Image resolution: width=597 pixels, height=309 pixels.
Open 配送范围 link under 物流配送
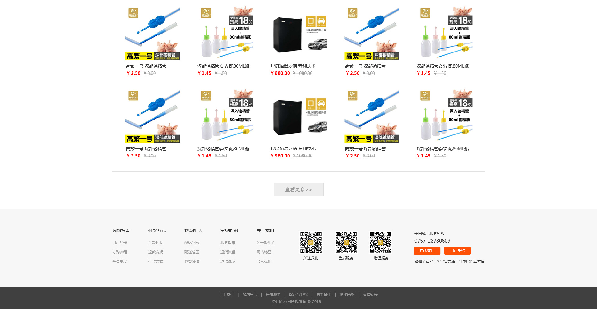tap(192, 252)
